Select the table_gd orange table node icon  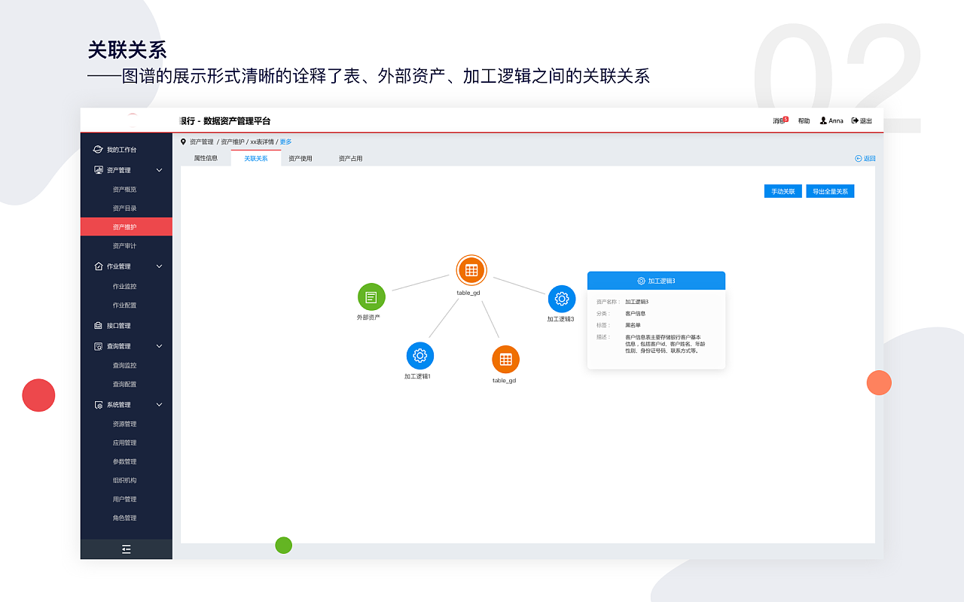471,270
